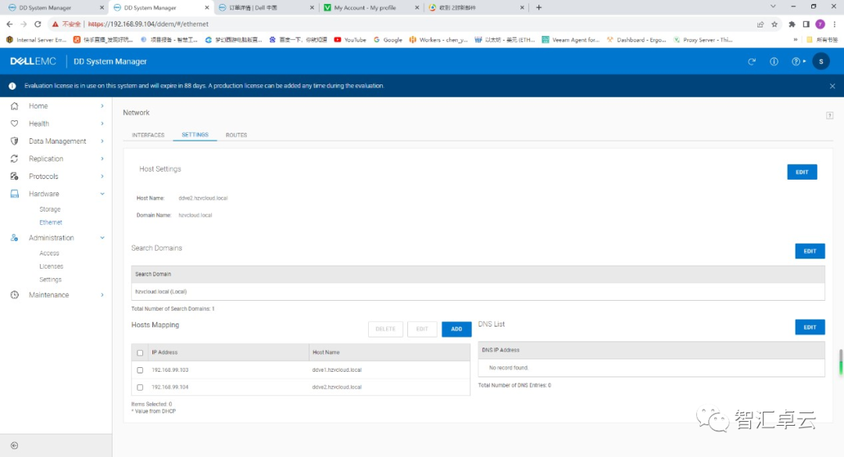Click the share page icon in address bar
Screen dimensions: 844x457
pos(760,24)
